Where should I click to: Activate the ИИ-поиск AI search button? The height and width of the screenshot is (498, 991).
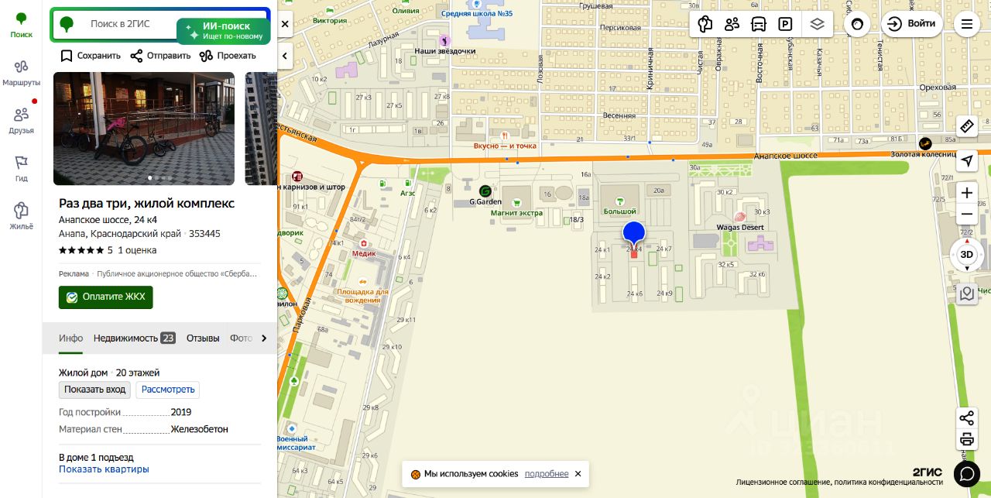click(224, 31)
